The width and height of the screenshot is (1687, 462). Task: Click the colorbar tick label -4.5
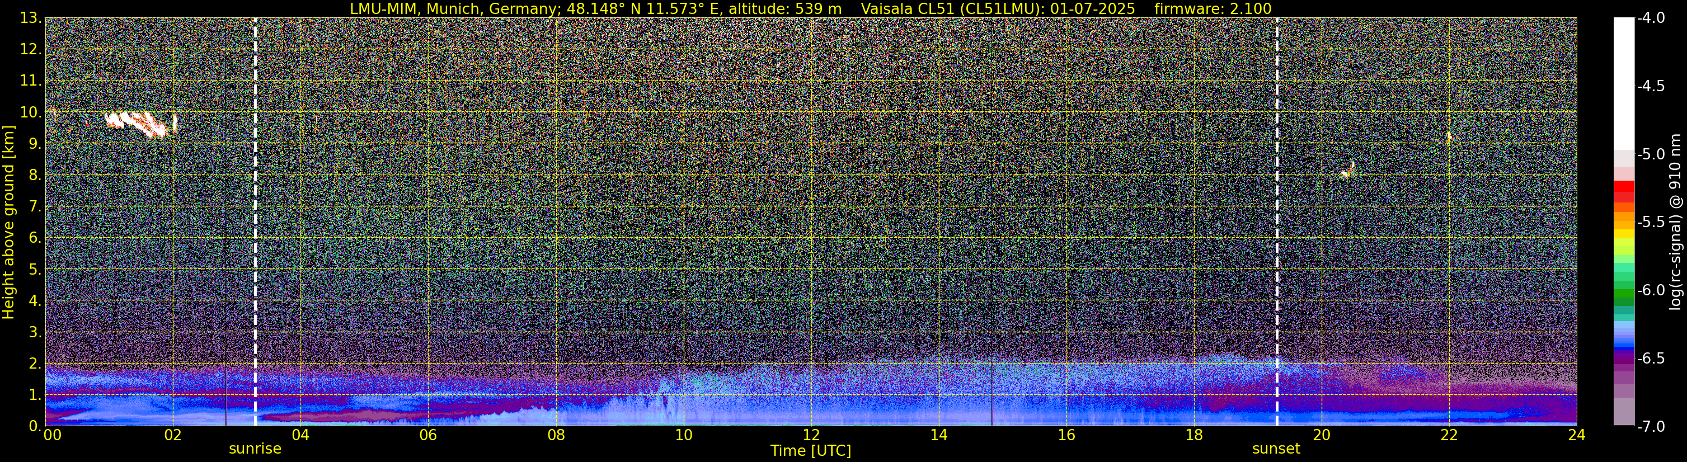click(1651, 86)
